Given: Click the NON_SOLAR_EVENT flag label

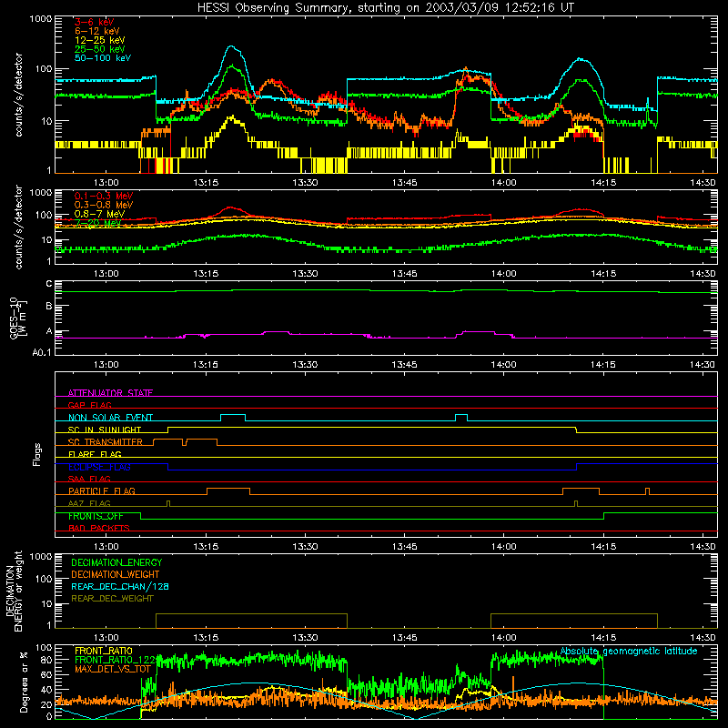Looking at the screenshot, I should tap(110, 418).
